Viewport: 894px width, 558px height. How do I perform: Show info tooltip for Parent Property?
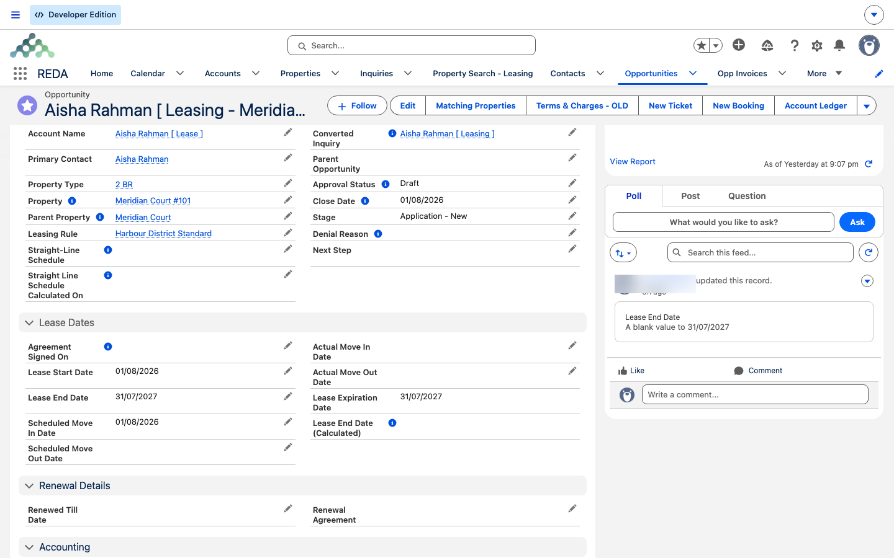tap(100, 217)
